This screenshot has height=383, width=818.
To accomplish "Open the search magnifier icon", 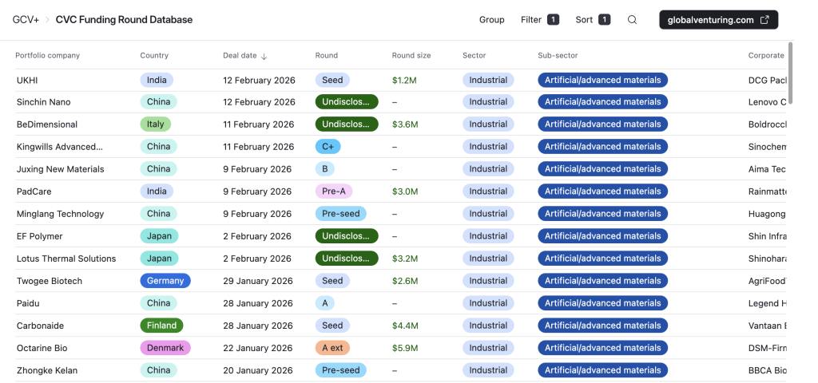I will click(632, 20).
